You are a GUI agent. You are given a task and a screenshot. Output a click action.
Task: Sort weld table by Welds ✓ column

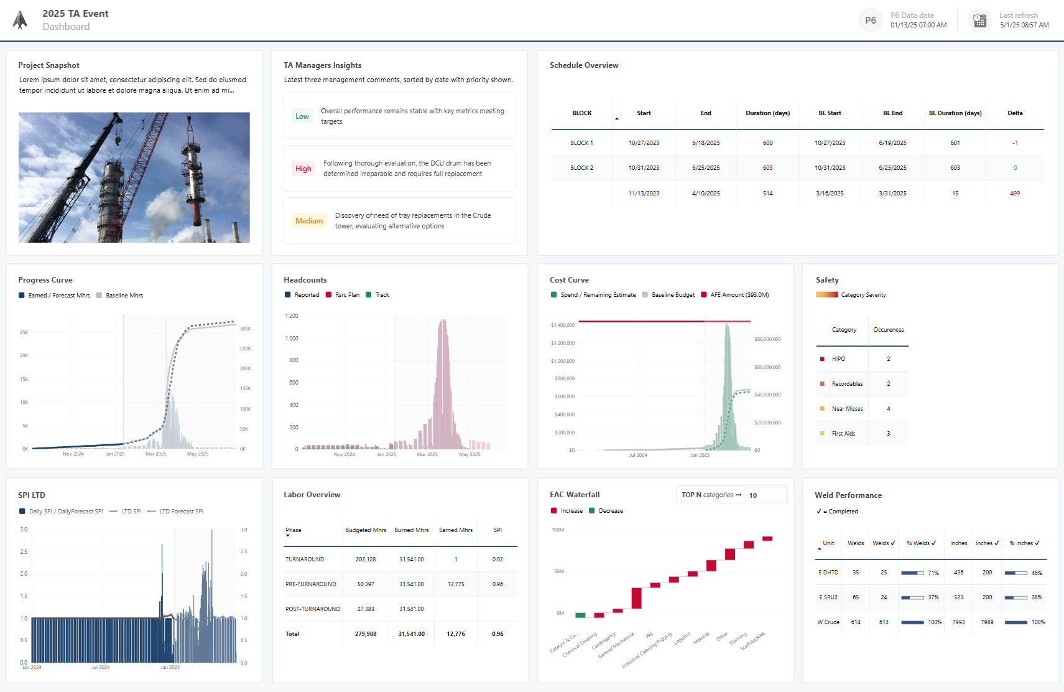click(x=884, y=543)
